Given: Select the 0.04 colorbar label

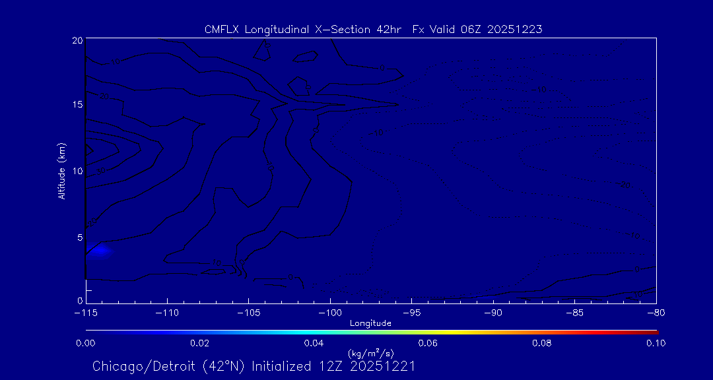Looking at the screenshot, I should 314,343.
